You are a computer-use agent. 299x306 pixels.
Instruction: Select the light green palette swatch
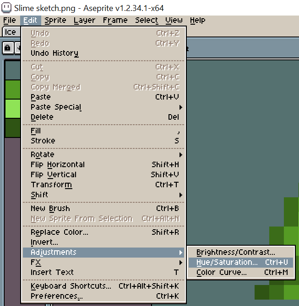pos(13,109)
